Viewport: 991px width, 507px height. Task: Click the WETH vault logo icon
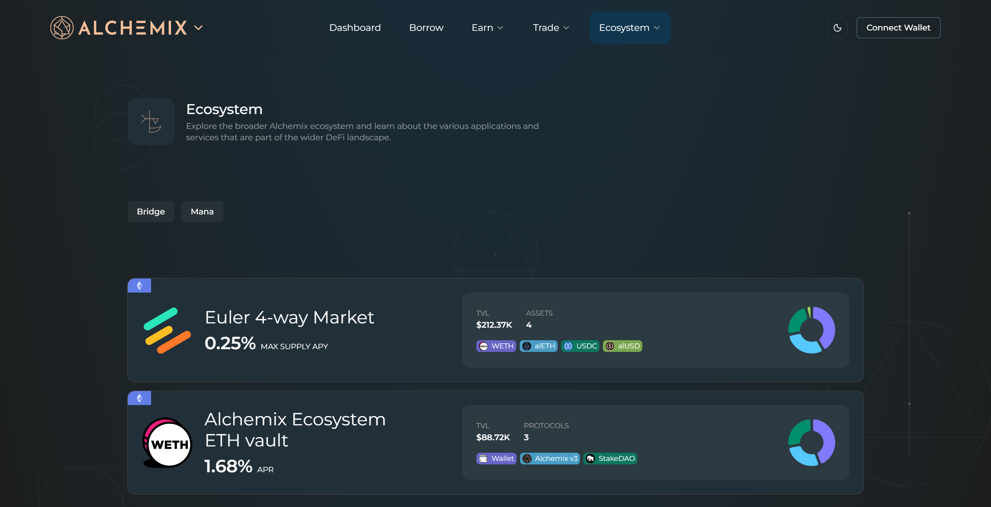pos(167,443)
